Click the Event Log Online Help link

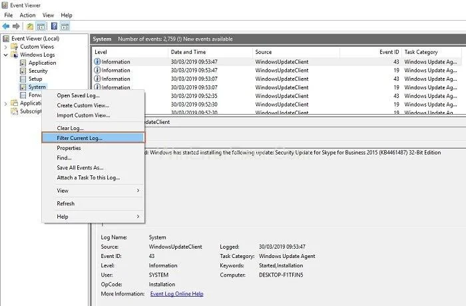click(x=176, y=293)
